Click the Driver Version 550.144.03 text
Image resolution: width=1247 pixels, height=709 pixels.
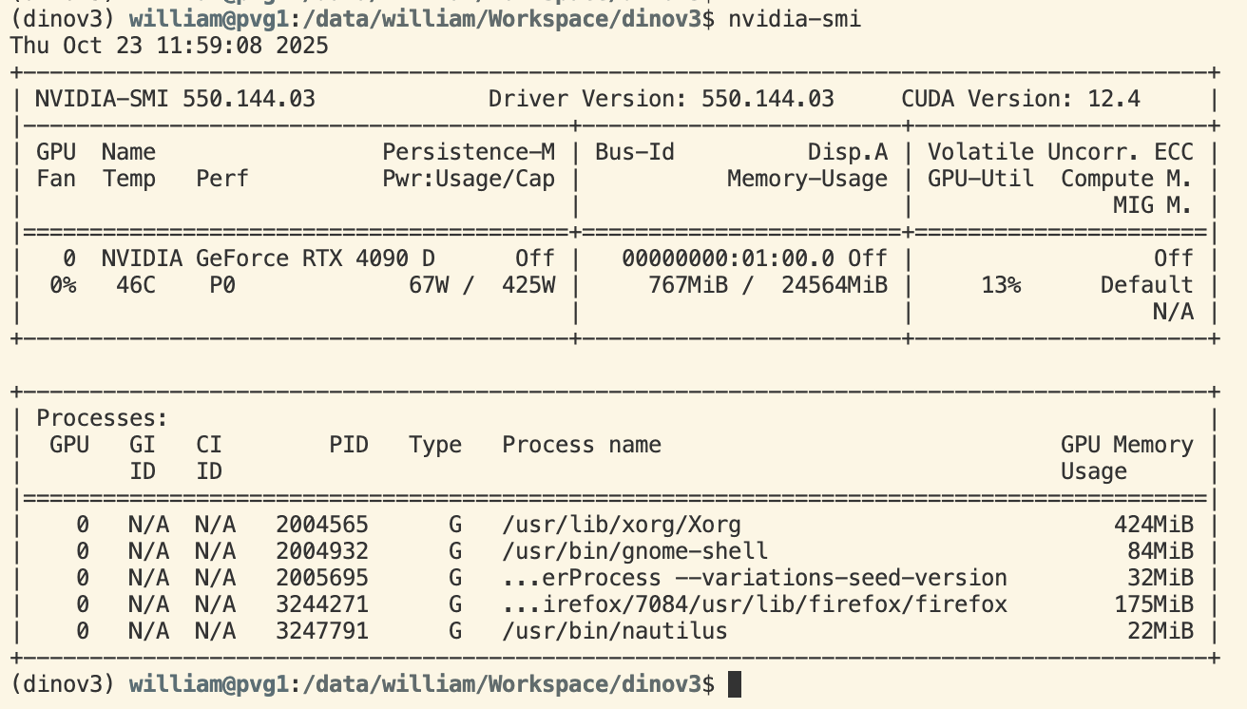point(661,99)
